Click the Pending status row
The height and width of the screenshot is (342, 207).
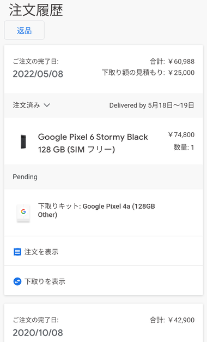(x=103, y=177)
